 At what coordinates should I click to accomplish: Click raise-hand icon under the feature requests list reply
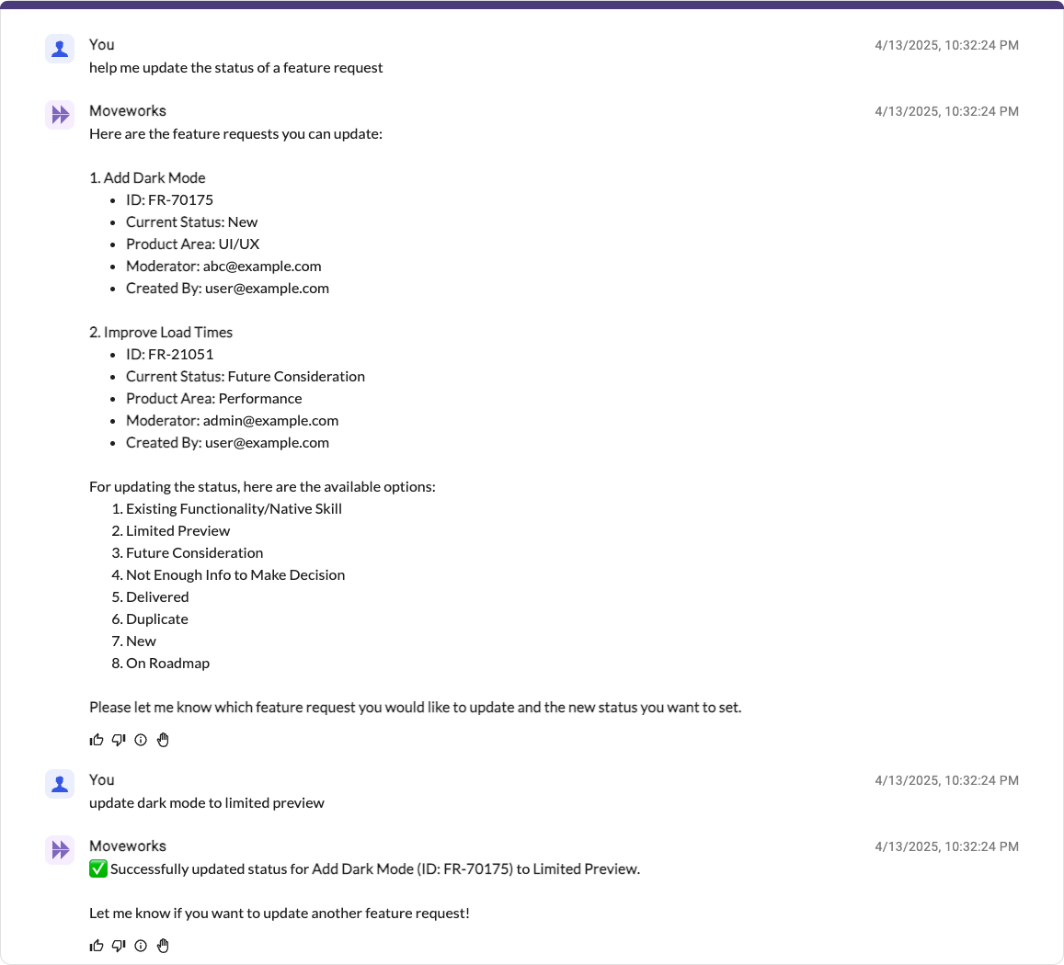point(163,740)
